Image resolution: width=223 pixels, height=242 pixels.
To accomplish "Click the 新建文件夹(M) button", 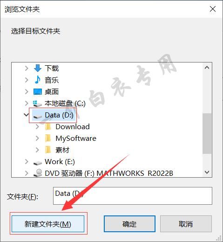I will click(48, 224).
